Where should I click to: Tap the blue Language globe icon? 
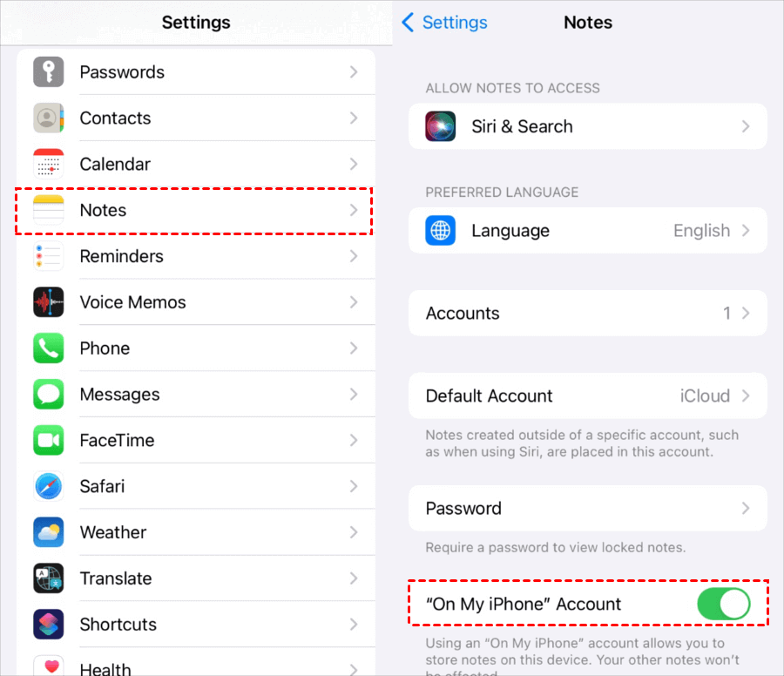click(x=441, y=231)
